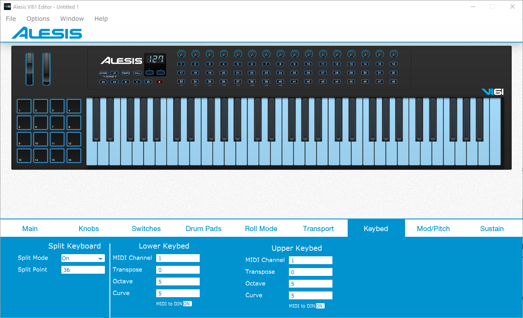The width and height of the screenshot is (523, 318).
Task: Click the left button beneath the 127 display
Action: [149, 73]
